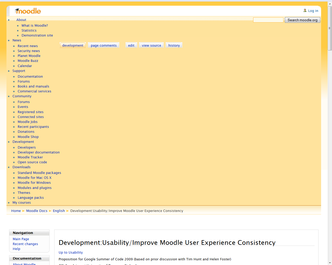Click the scrollbar up arrow
This screenshot has height=265, width=332.
point(330,3)
